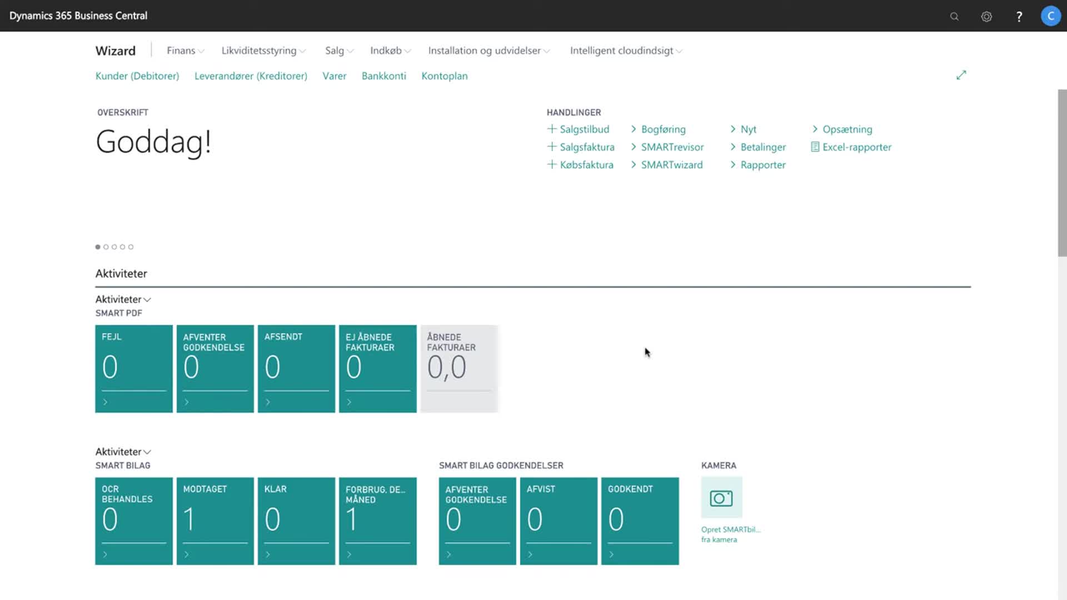Viewport: 1067px width, 600px height.
Task: Select the third headline carousel dot
Action: [x=114, y=247]
